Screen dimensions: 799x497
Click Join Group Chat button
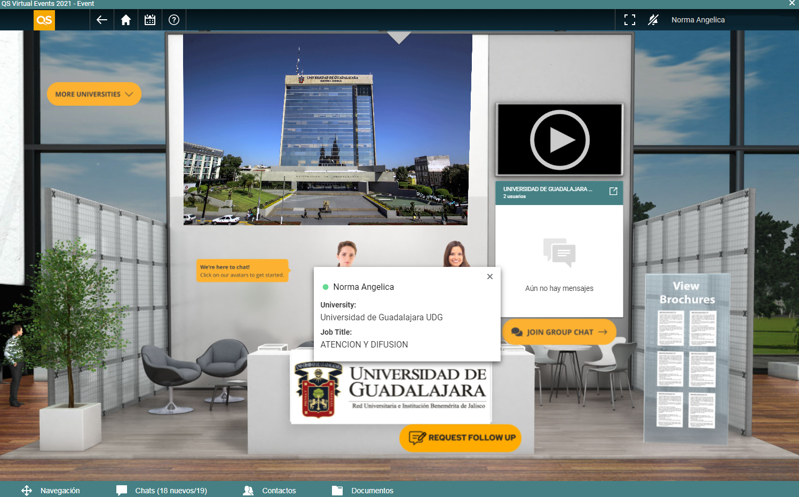559,332
